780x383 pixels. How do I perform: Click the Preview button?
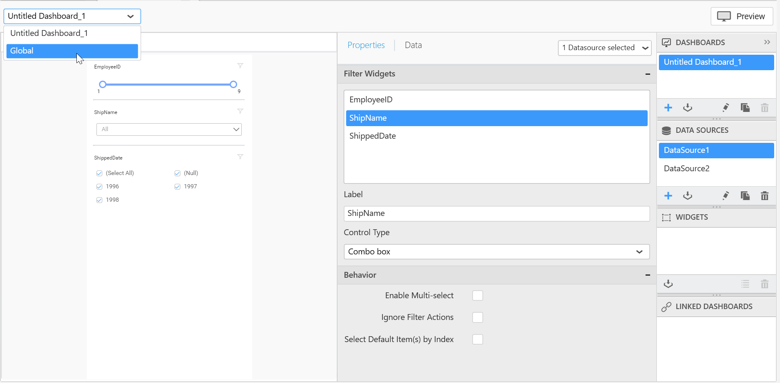(x=742, y=16)
